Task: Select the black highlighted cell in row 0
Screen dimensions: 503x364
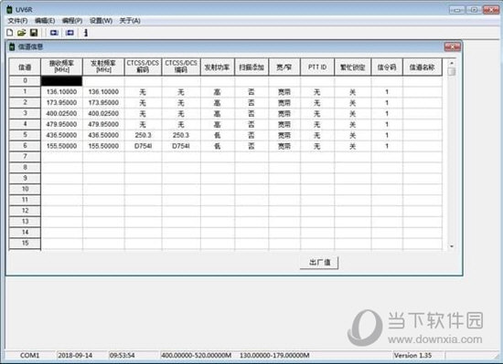Action: (x=61, y=81)
